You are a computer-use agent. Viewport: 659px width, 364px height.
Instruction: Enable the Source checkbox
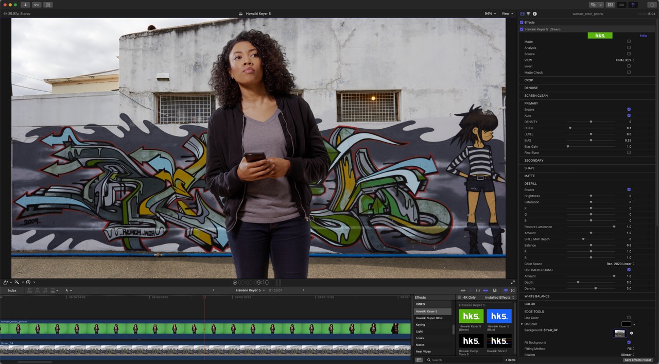[629, 54]
